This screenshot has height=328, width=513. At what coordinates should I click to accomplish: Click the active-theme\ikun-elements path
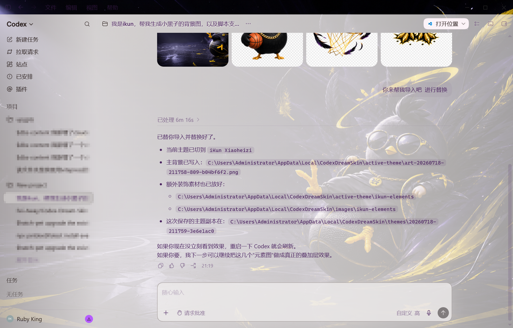coord(296,197)
